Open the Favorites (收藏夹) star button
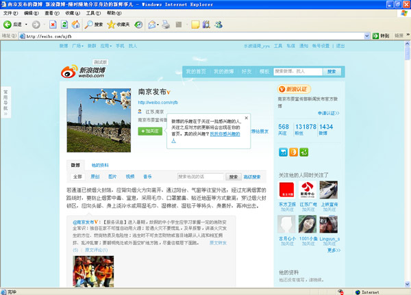The height and width of the screenshot is (295, 411). pyautogui.click(x=118, y=25)
